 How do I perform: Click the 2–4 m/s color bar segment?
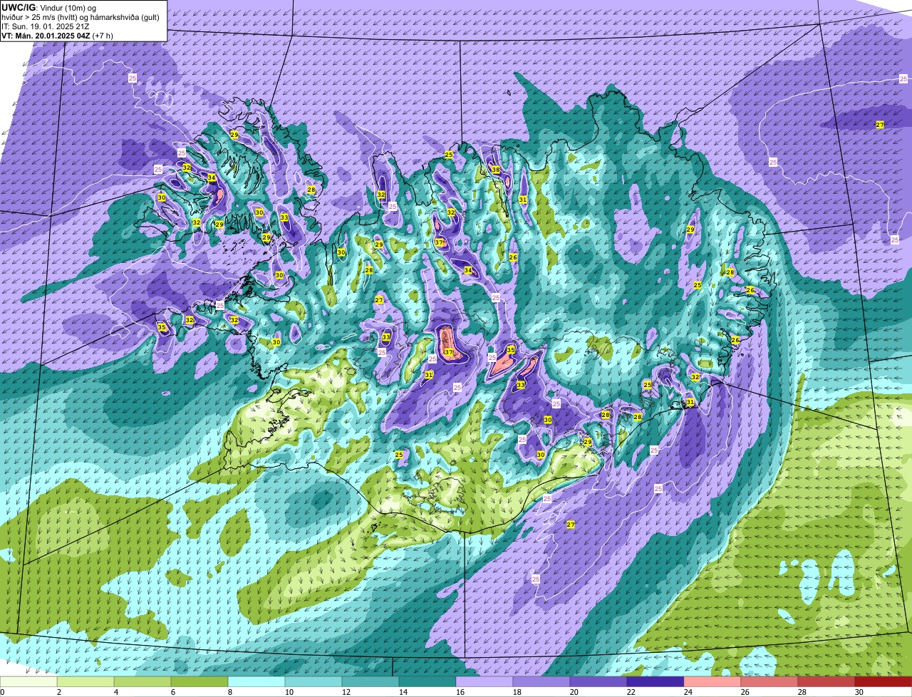click(85, 682)
